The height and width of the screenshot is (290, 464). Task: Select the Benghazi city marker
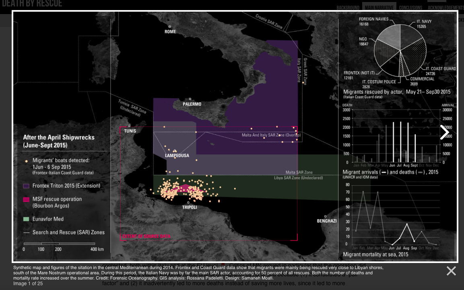325,216
